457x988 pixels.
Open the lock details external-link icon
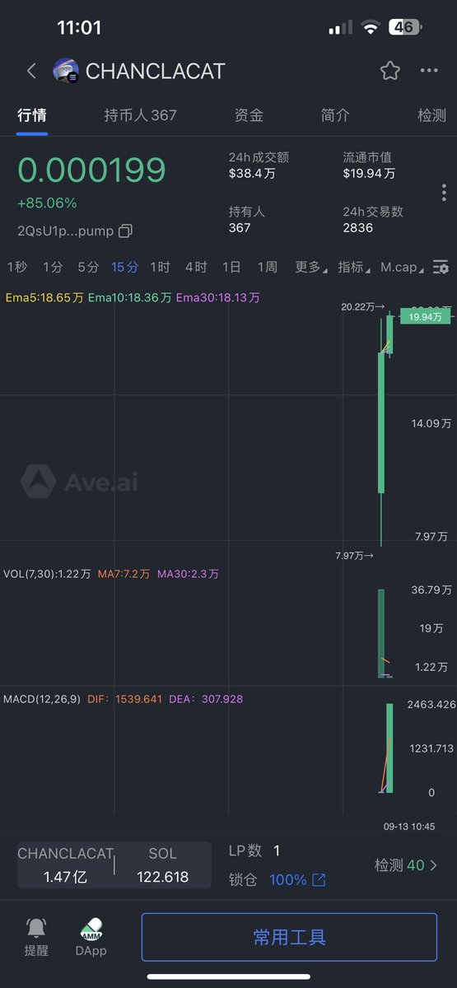point(319,880)
